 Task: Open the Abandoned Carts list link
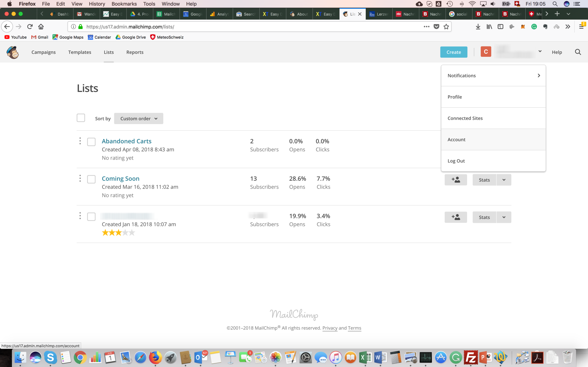point(127,141)
